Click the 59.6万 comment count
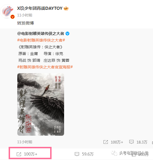The width and height of the screenshot is (153, 160). click(88, 154)
